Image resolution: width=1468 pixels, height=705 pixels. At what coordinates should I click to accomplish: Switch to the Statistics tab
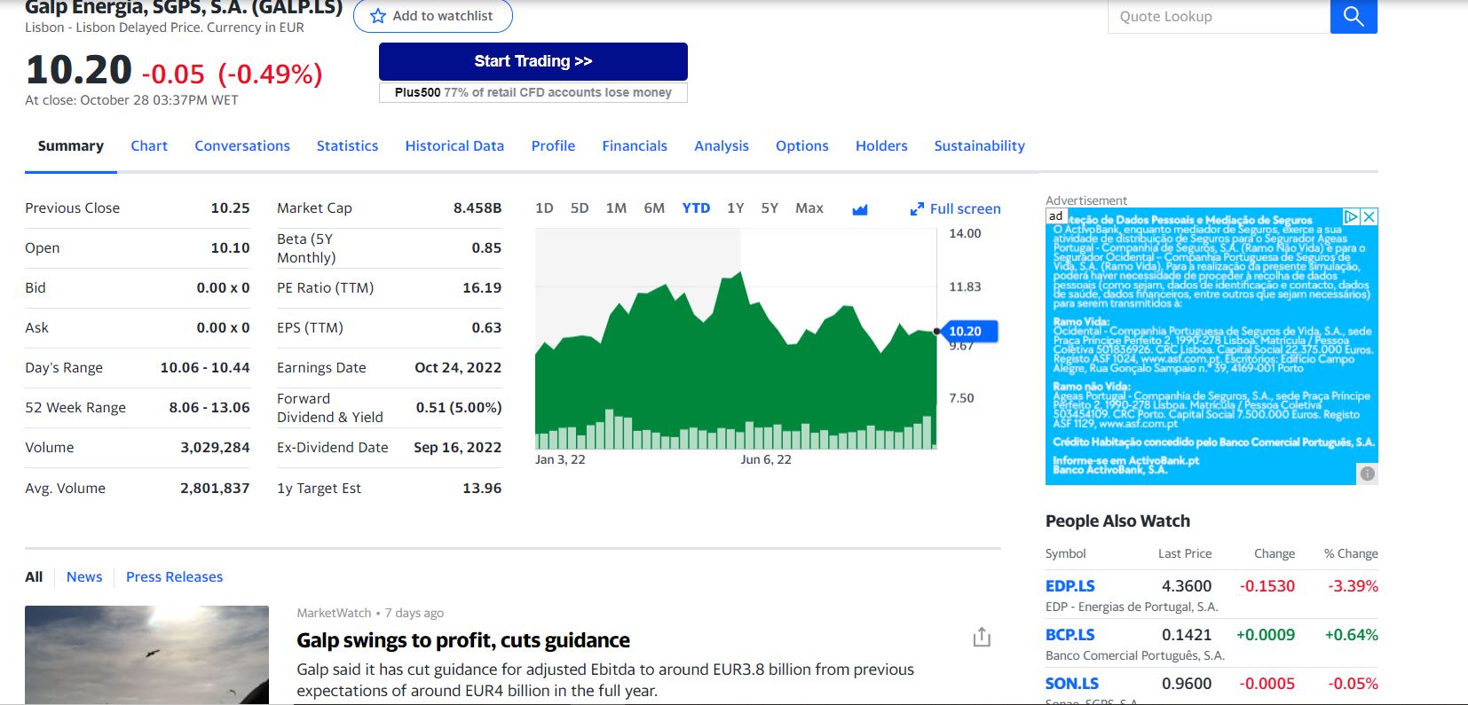pos(347,146)
